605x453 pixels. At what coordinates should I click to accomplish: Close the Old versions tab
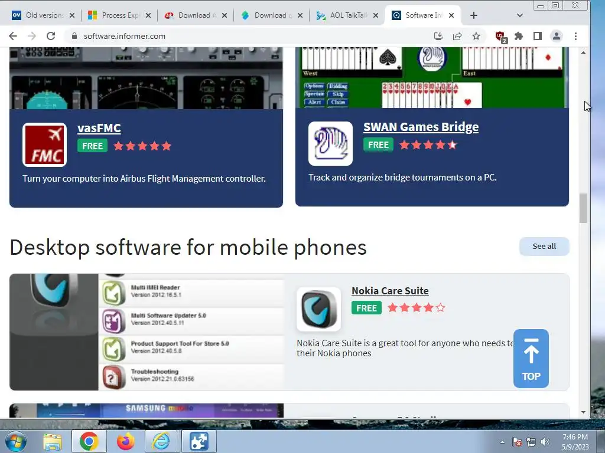click(71, 15)
